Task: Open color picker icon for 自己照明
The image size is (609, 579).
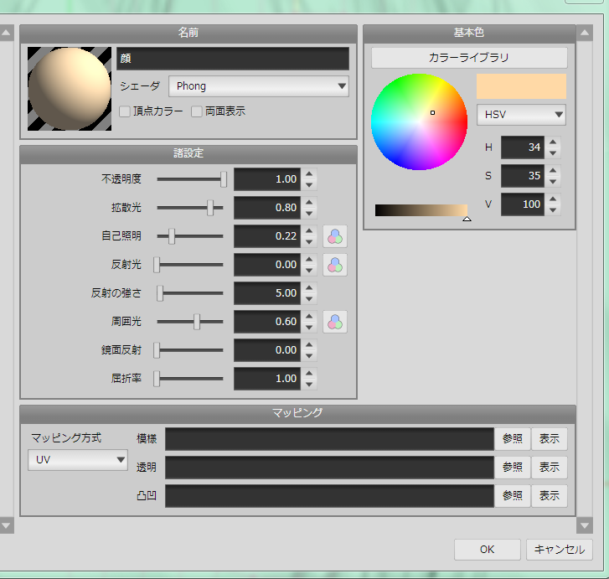Action: (335, 236)
